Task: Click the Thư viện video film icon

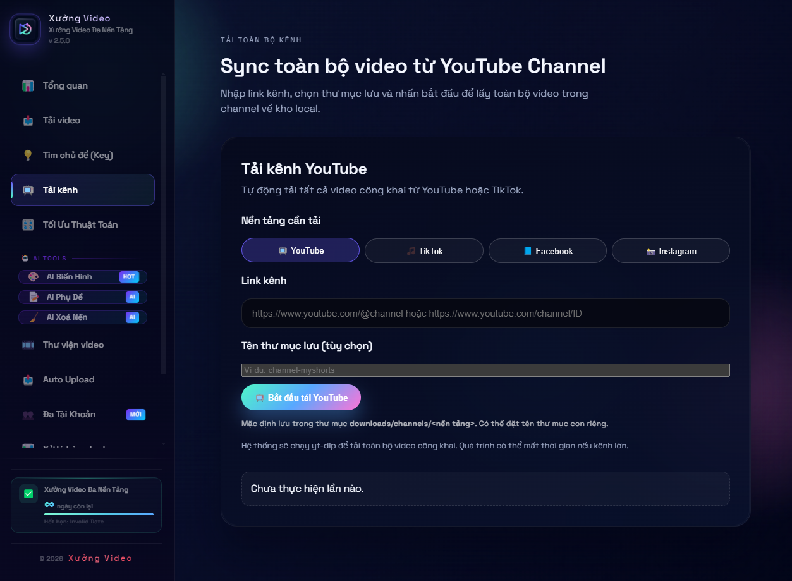Action: 28,345
